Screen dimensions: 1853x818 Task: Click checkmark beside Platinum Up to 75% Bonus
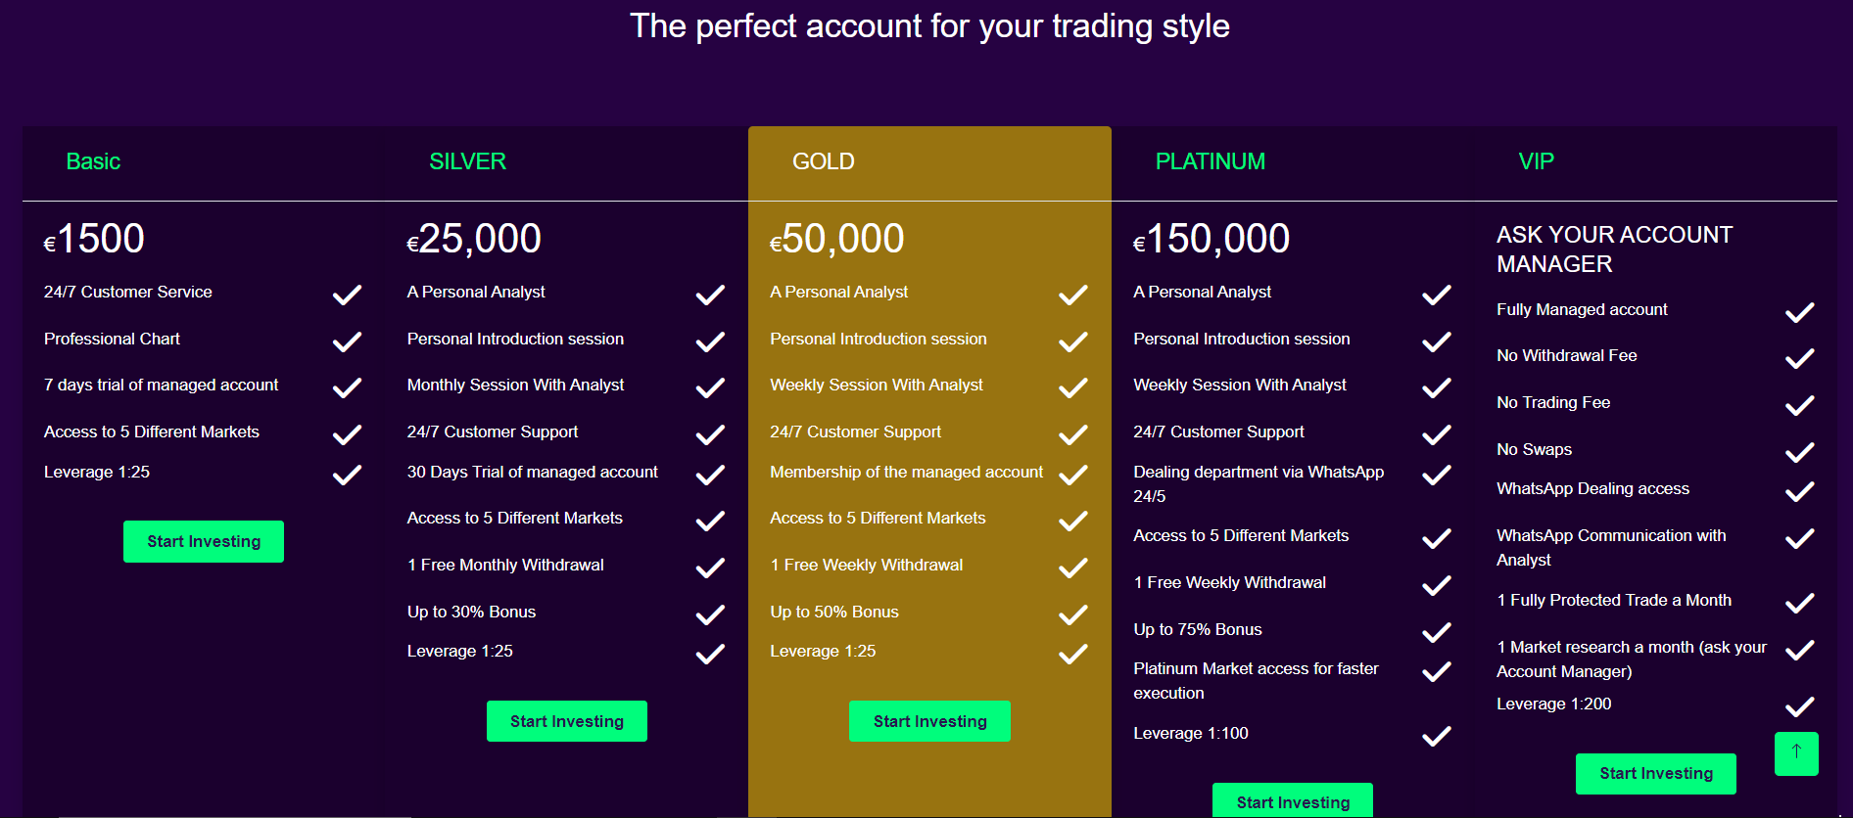click(x=1437, y=632)
